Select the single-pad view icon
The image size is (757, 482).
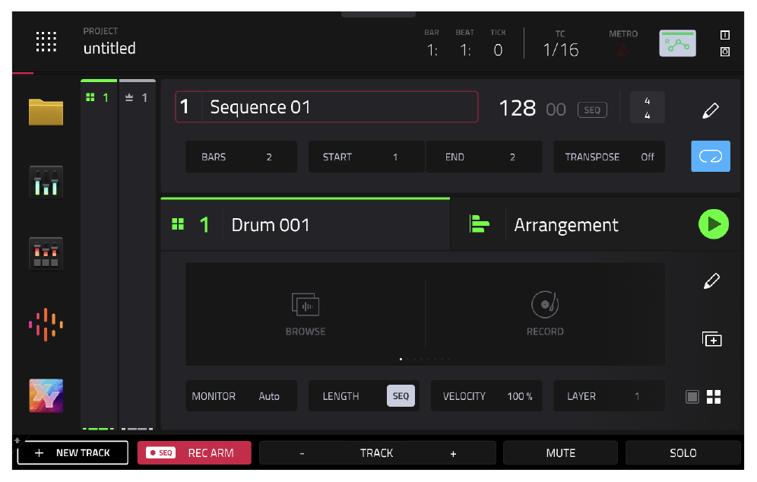(x=692, y=397)
